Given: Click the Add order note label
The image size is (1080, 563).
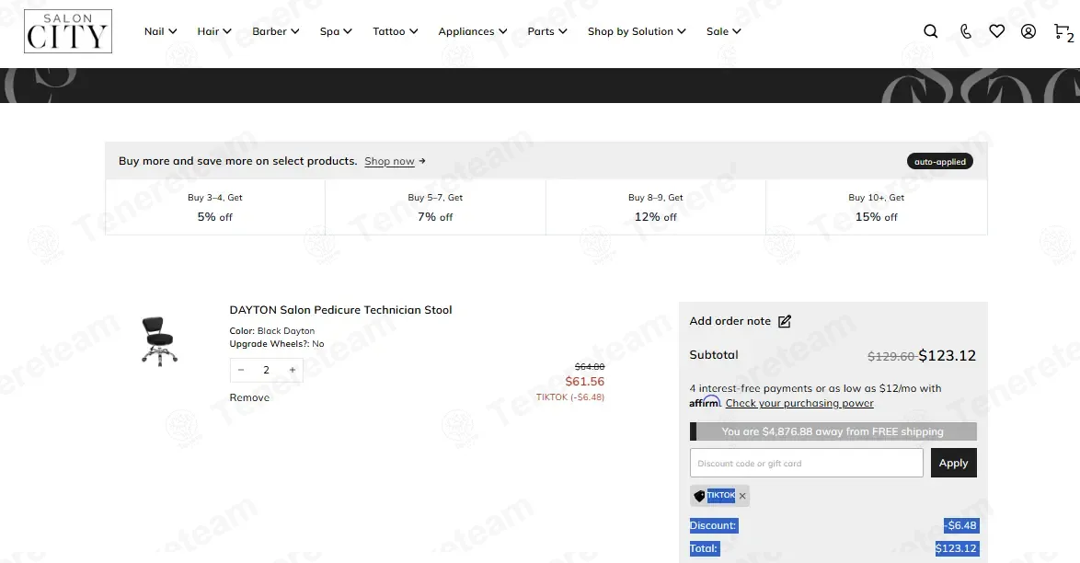Looking at the screenshot, I should pyautogui.click(x=730, y=321).
